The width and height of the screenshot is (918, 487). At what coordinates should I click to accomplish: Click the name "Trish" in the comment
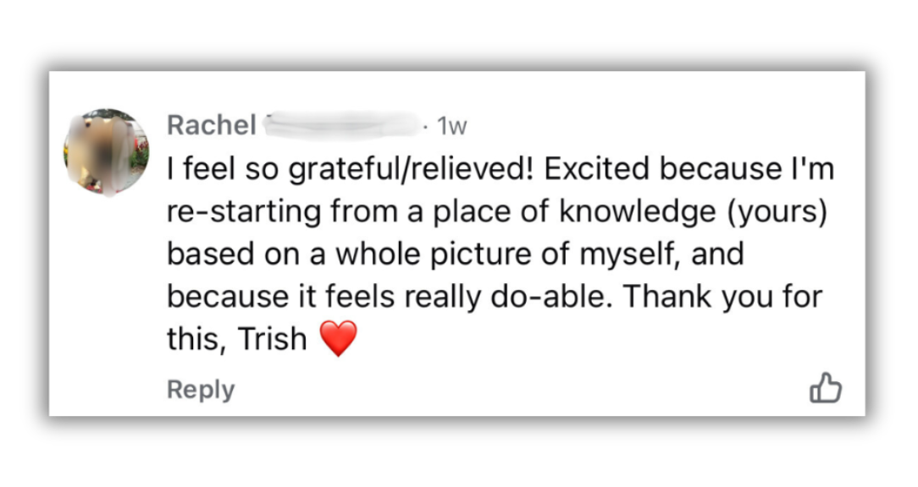(272, 339)
